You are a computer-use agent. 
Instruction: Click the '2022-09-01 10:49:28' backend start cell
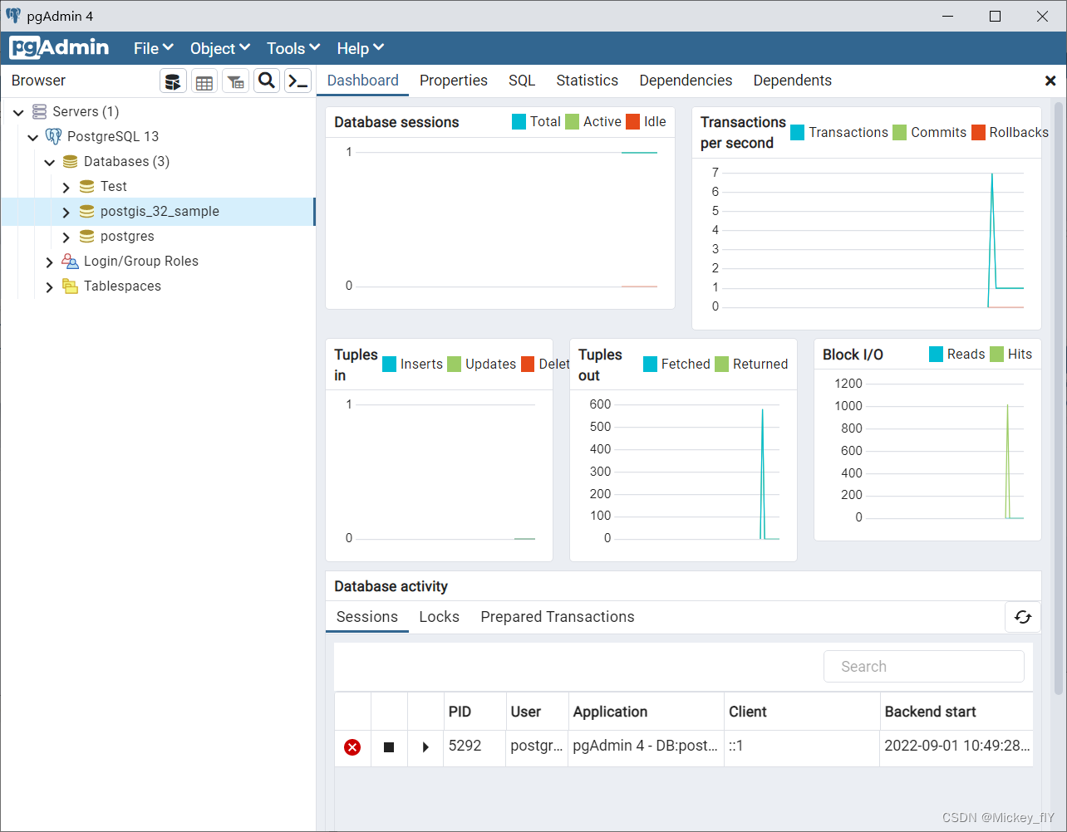pos(956,746)
